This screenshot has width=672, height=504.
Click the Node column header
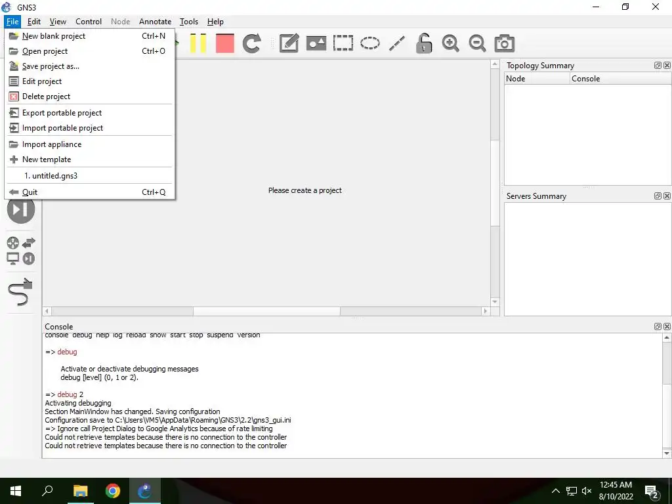[537, 79]
